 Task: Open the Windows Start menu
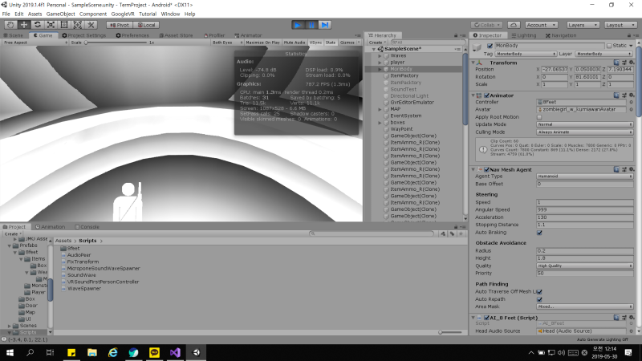[x=10, y=352]
